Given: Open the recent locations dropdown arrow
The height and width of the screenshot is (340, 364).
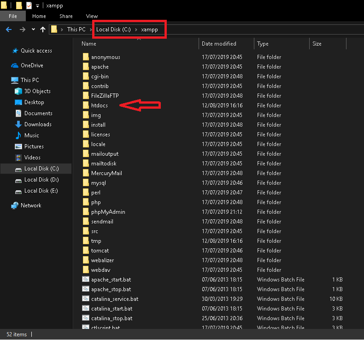Looking at the screenshot, I should 33,29.
